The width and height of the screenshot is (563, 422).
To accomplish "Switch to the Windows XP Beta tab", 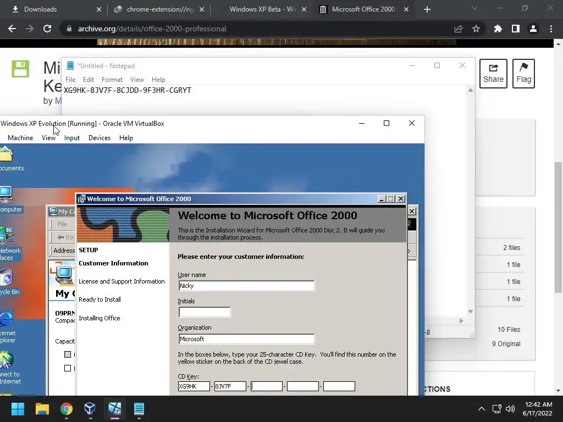I will tap(262, 9).
